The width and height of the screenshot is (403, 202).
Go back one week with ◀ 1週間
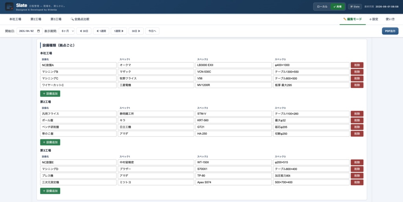[x=101, y=31]
